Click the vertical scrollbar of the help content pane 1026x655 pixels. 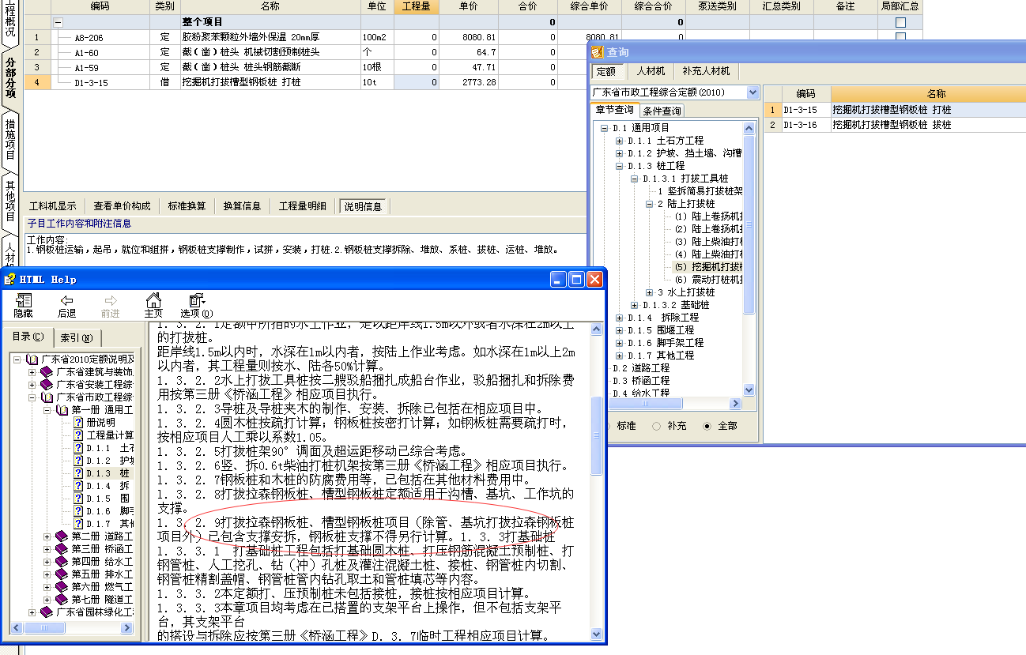[598, 482]
